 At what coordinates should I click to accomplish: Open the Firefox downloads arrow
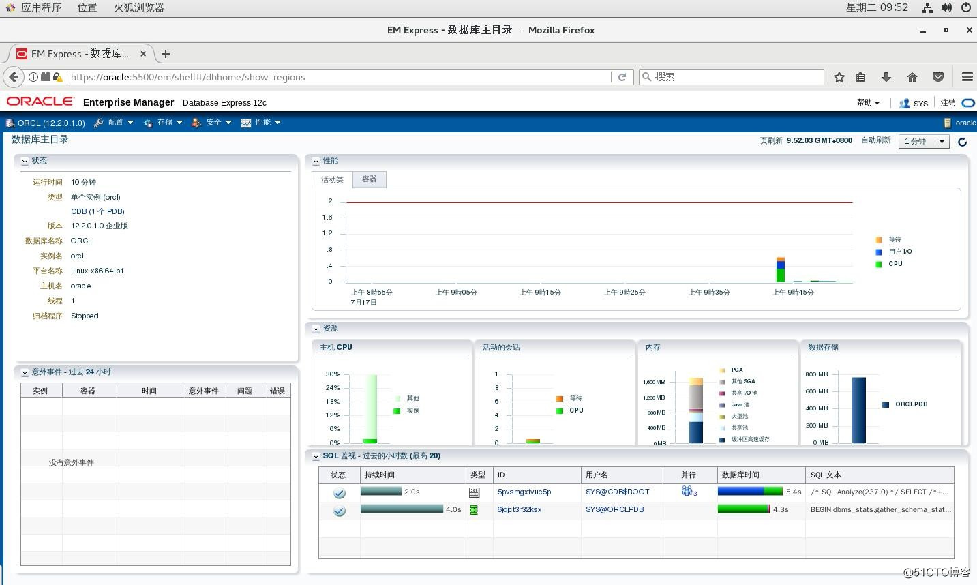pyautogui.click(x=886, y=77)
